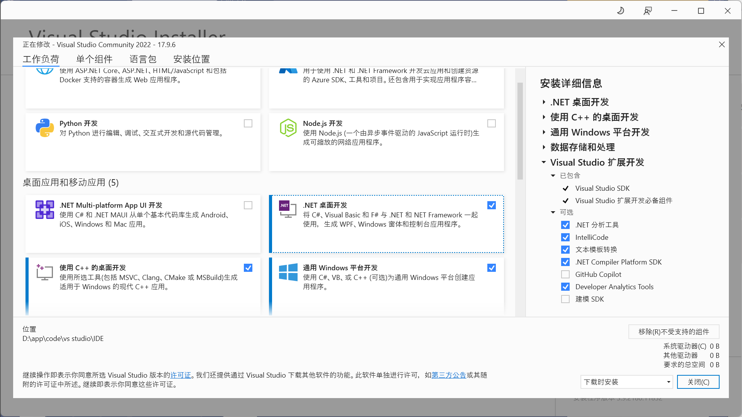742x417 pixels.
Task: Switch to the 单个组件 tab
Action: pyautogui.click(x=94, y=59)
